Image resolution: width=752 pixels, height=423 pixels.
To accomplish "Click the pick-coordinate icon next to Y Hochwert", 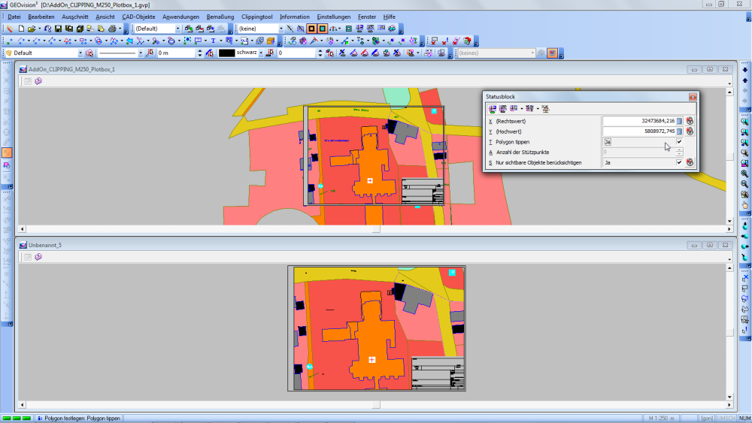I will 690,131.
